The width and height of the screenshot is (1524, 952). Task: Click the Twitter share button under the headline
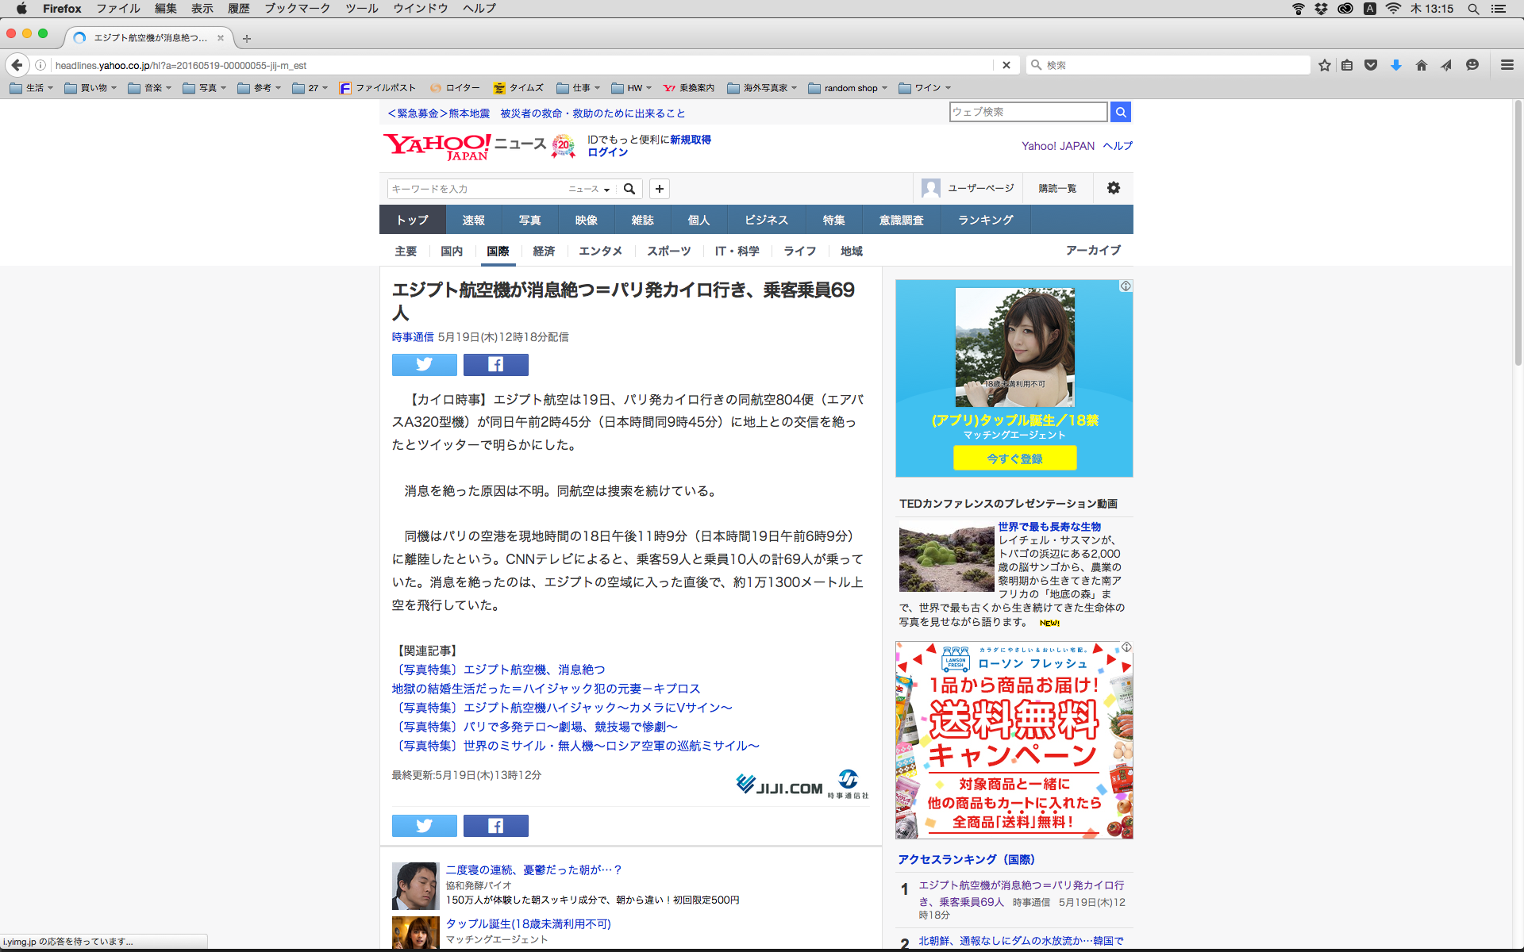(x=424, y=364)
